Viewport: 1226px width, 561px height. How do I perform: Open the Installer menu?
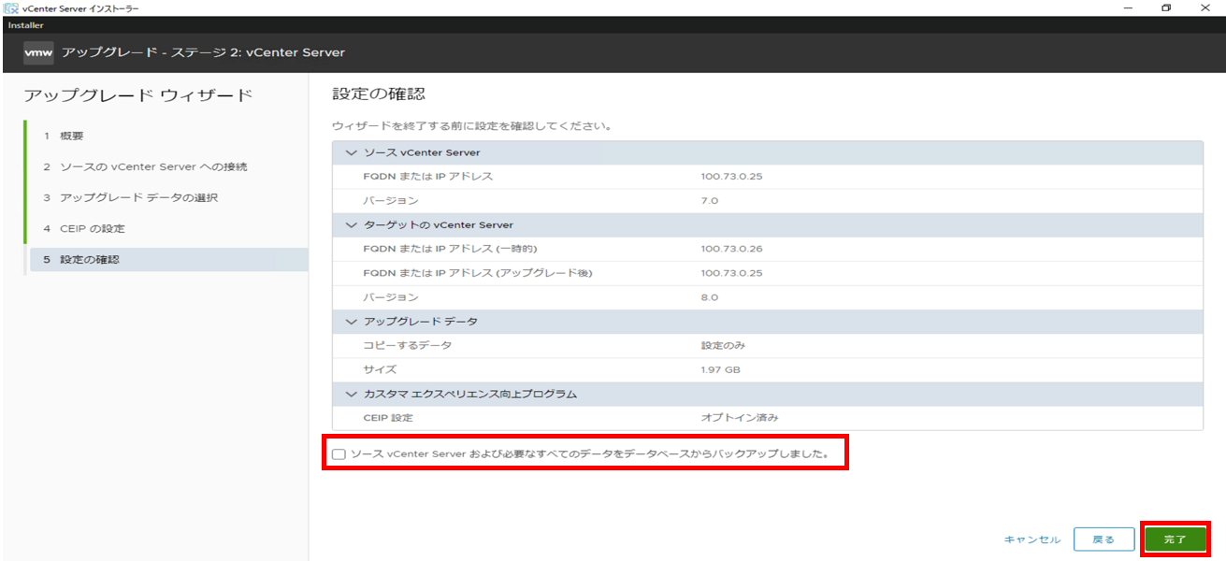point(25,25)
